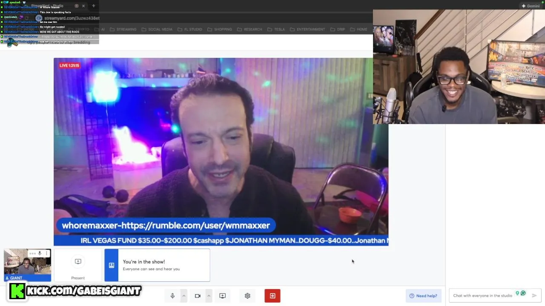This screenshot has height=306, width=545.
Task: Open the RESEARCH bookmarks folder
Action: (250, 29)
